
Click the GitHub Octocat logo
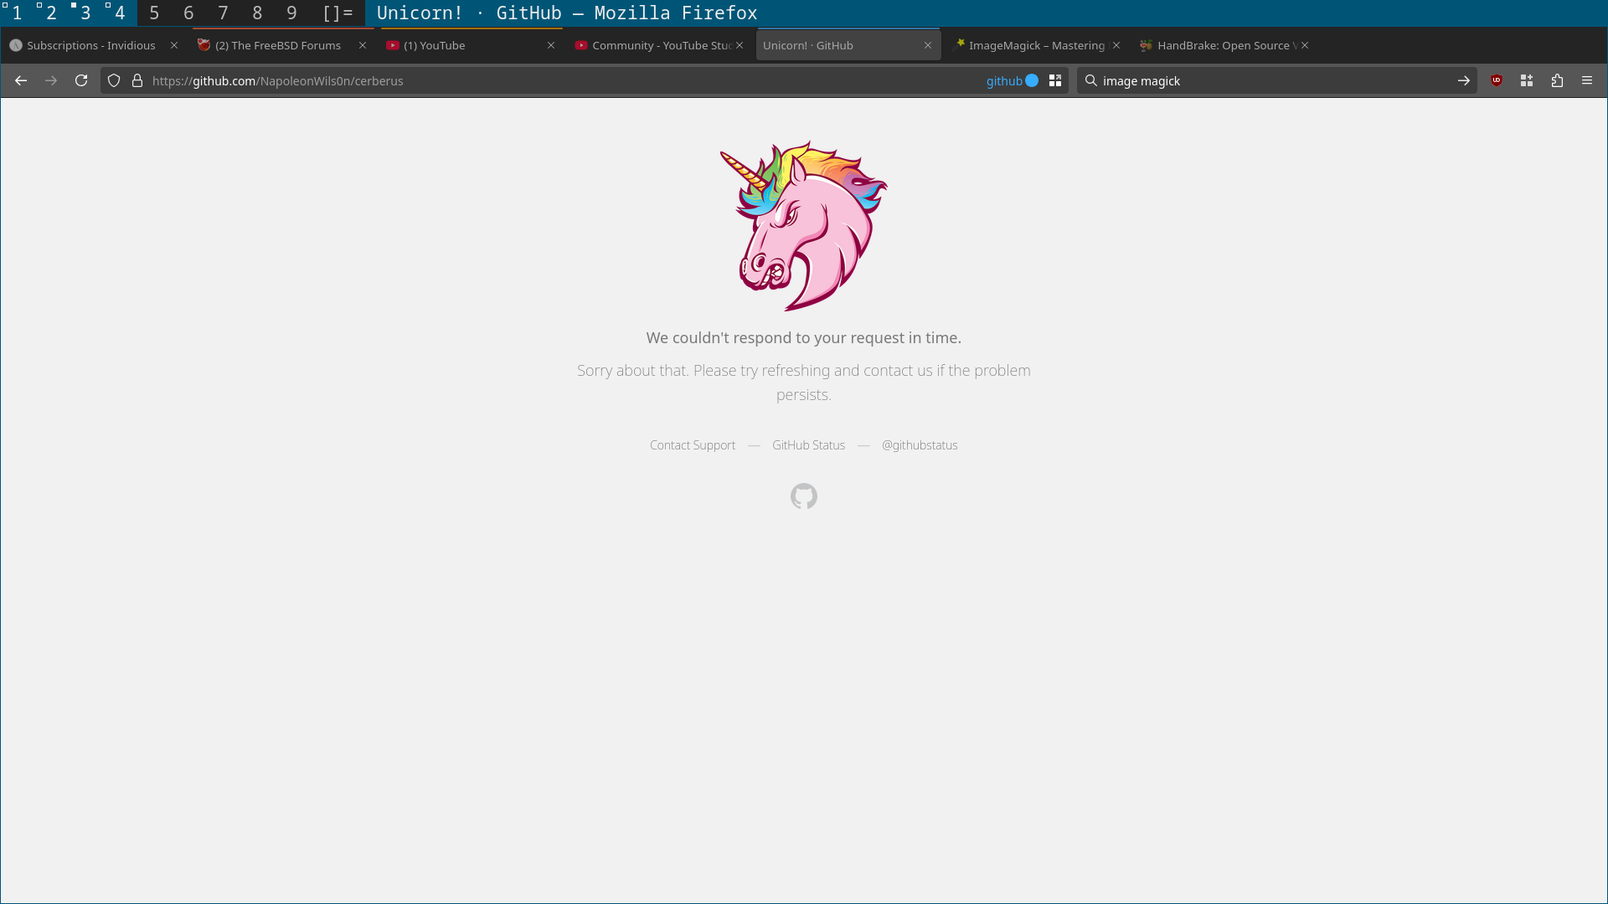pos(803,496)
